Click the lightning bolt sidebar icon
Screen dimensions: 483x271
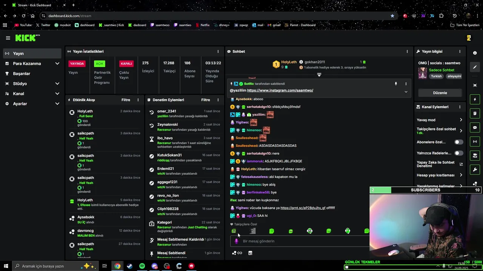click(475, 99)
